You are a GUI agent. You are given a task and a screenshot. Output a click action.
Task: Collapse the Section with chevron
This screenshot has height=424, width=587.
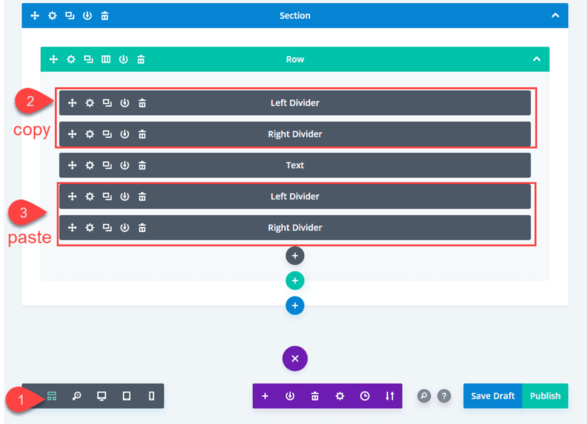pyautogui.click(x=555, y=16)
